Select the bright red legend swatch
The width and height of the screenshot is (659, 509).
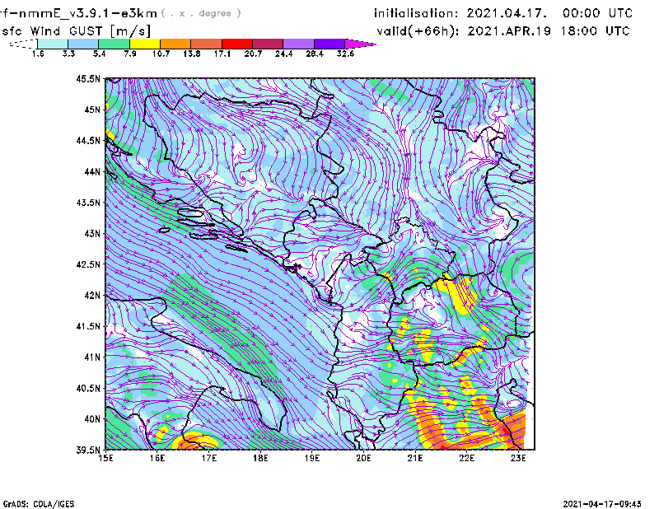click(236, 44)
